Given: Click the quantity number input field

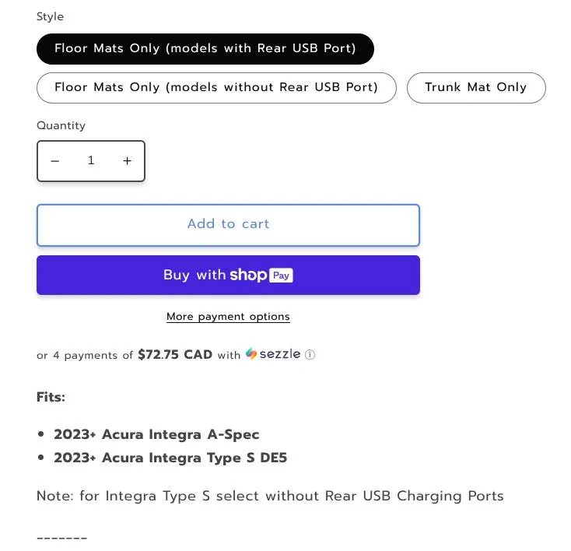Looking at the screenshot, I should pos(91,161).
